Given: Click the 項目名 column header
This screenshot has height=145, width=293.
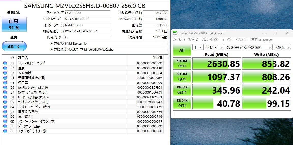Looking at the screenshot, I should tap(23, 58).
